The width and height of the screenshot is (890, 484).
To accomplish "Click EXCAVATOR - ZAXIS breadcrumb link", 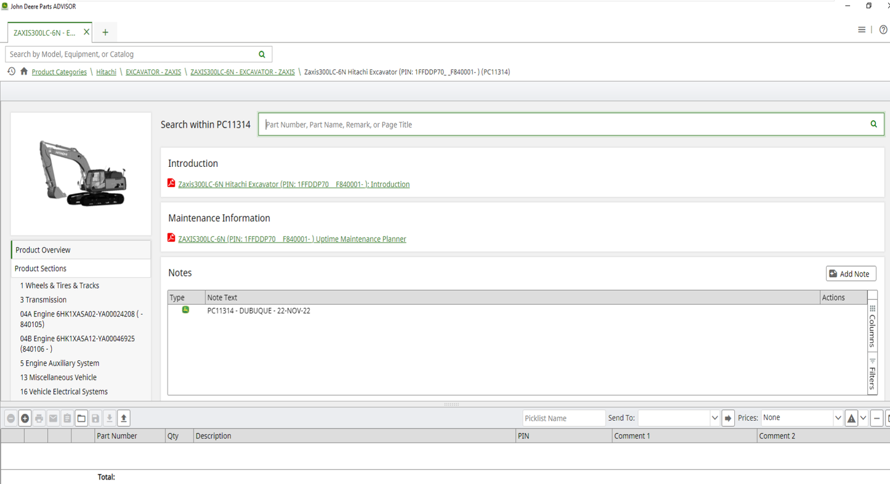I will tap(153, 72).
